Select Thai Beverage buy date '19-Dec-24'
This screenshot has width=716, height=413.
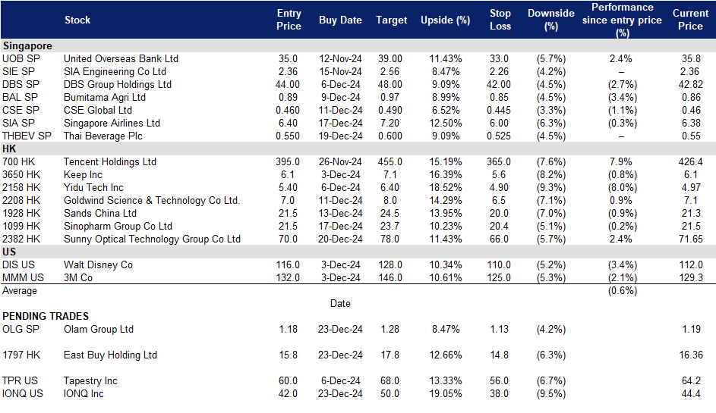[x=340, y=136]
